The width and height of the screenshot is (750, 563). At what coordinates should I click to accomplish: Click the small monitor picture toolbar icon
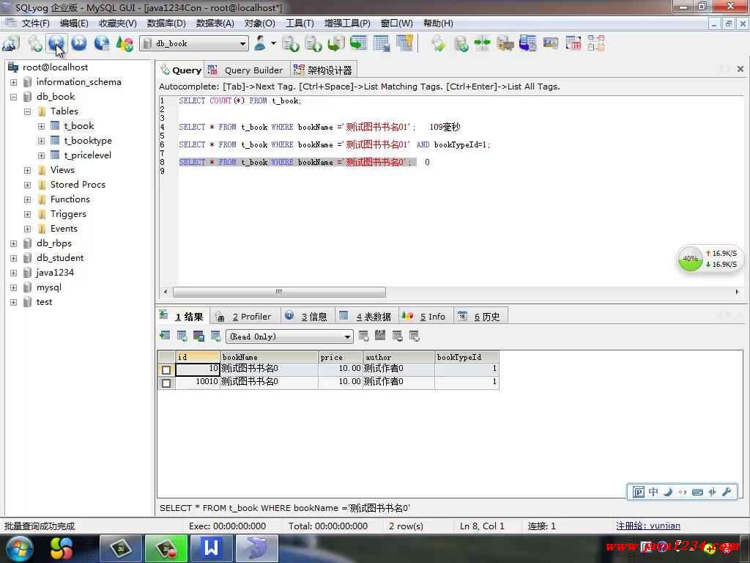click(x=551, y=43)
